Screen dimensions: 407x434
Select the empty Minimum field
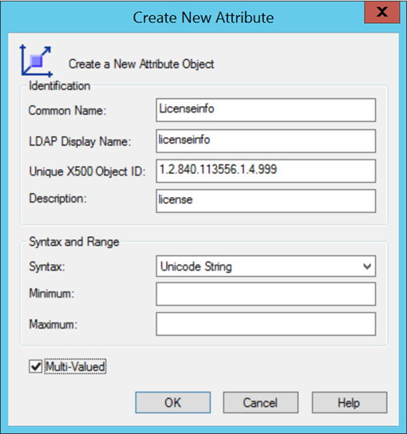[266, 294]
